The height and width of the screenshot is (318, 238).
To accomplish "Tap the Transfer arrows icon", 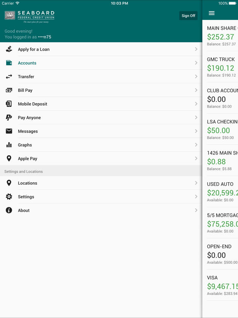I will click(x=9, y=77).
